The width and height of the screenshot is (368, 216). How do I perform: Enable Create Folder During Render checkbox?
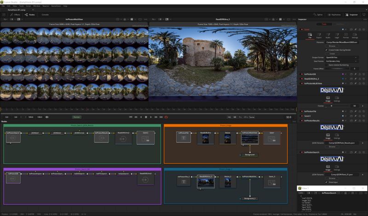pyautogui.click(x=326, y=50)
